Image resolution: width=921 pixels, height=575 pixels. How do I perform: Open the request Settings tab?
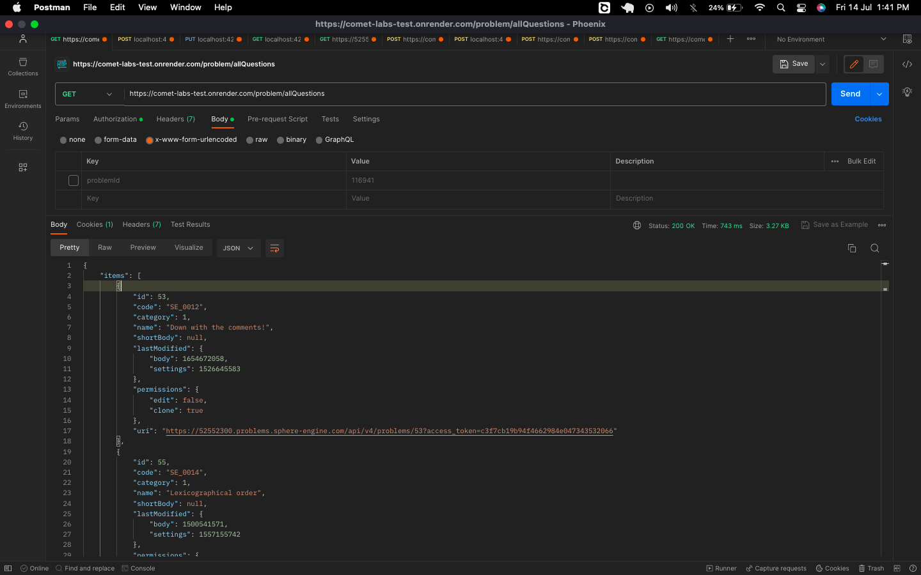(366, 119)
